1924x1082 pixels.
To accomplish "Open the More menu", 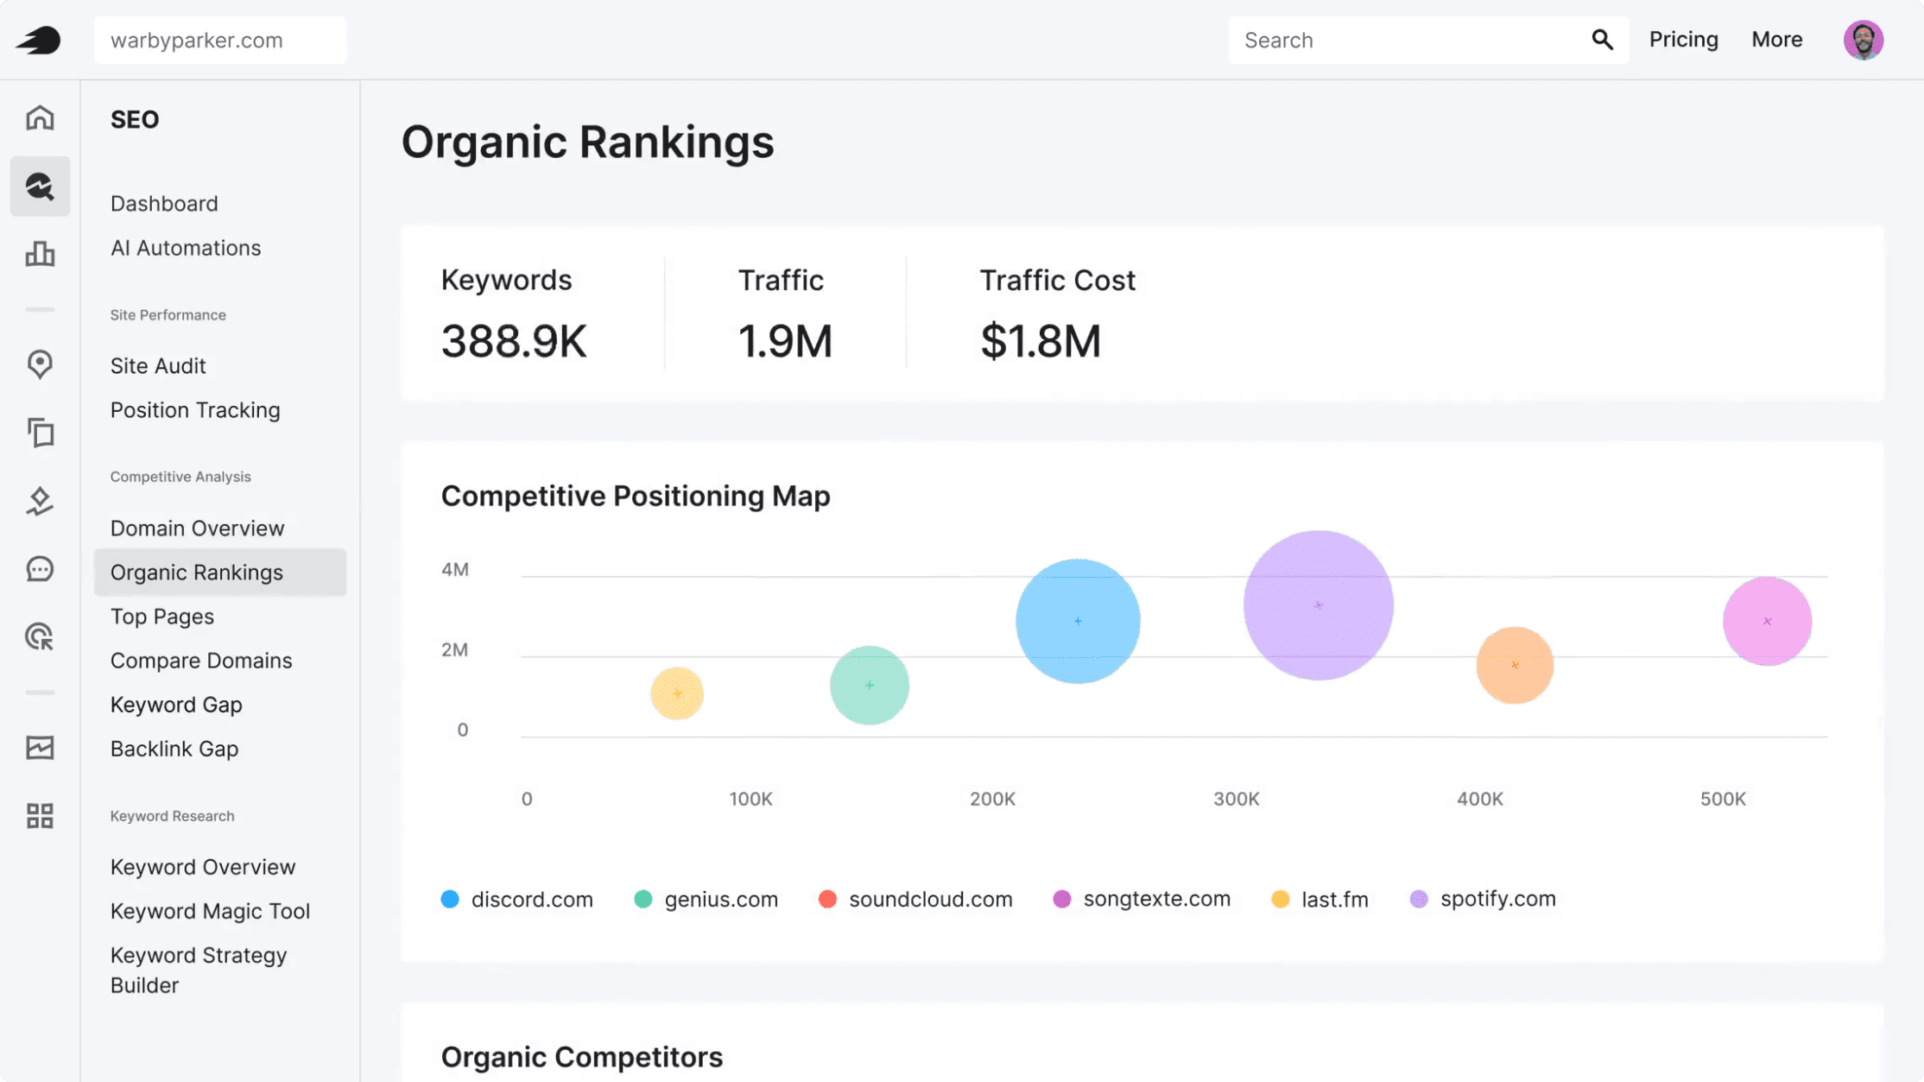I will click(1776, 40).
